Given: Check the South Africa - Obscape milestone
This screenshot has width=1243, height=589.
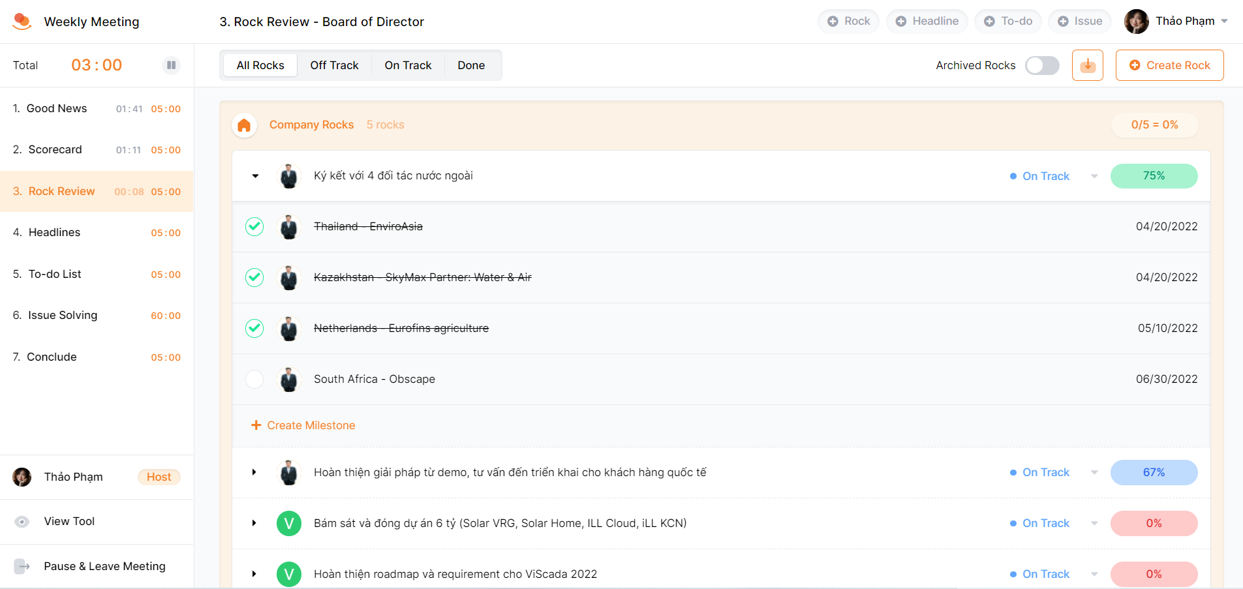Looking at the screenshot, I should point(254,379).
